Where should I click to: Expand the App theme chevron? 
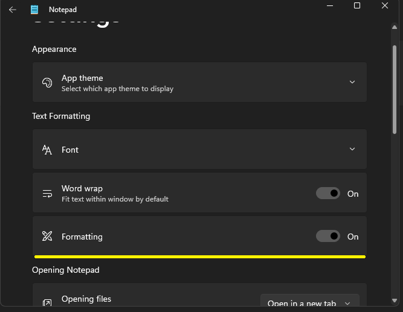point(352,82)
